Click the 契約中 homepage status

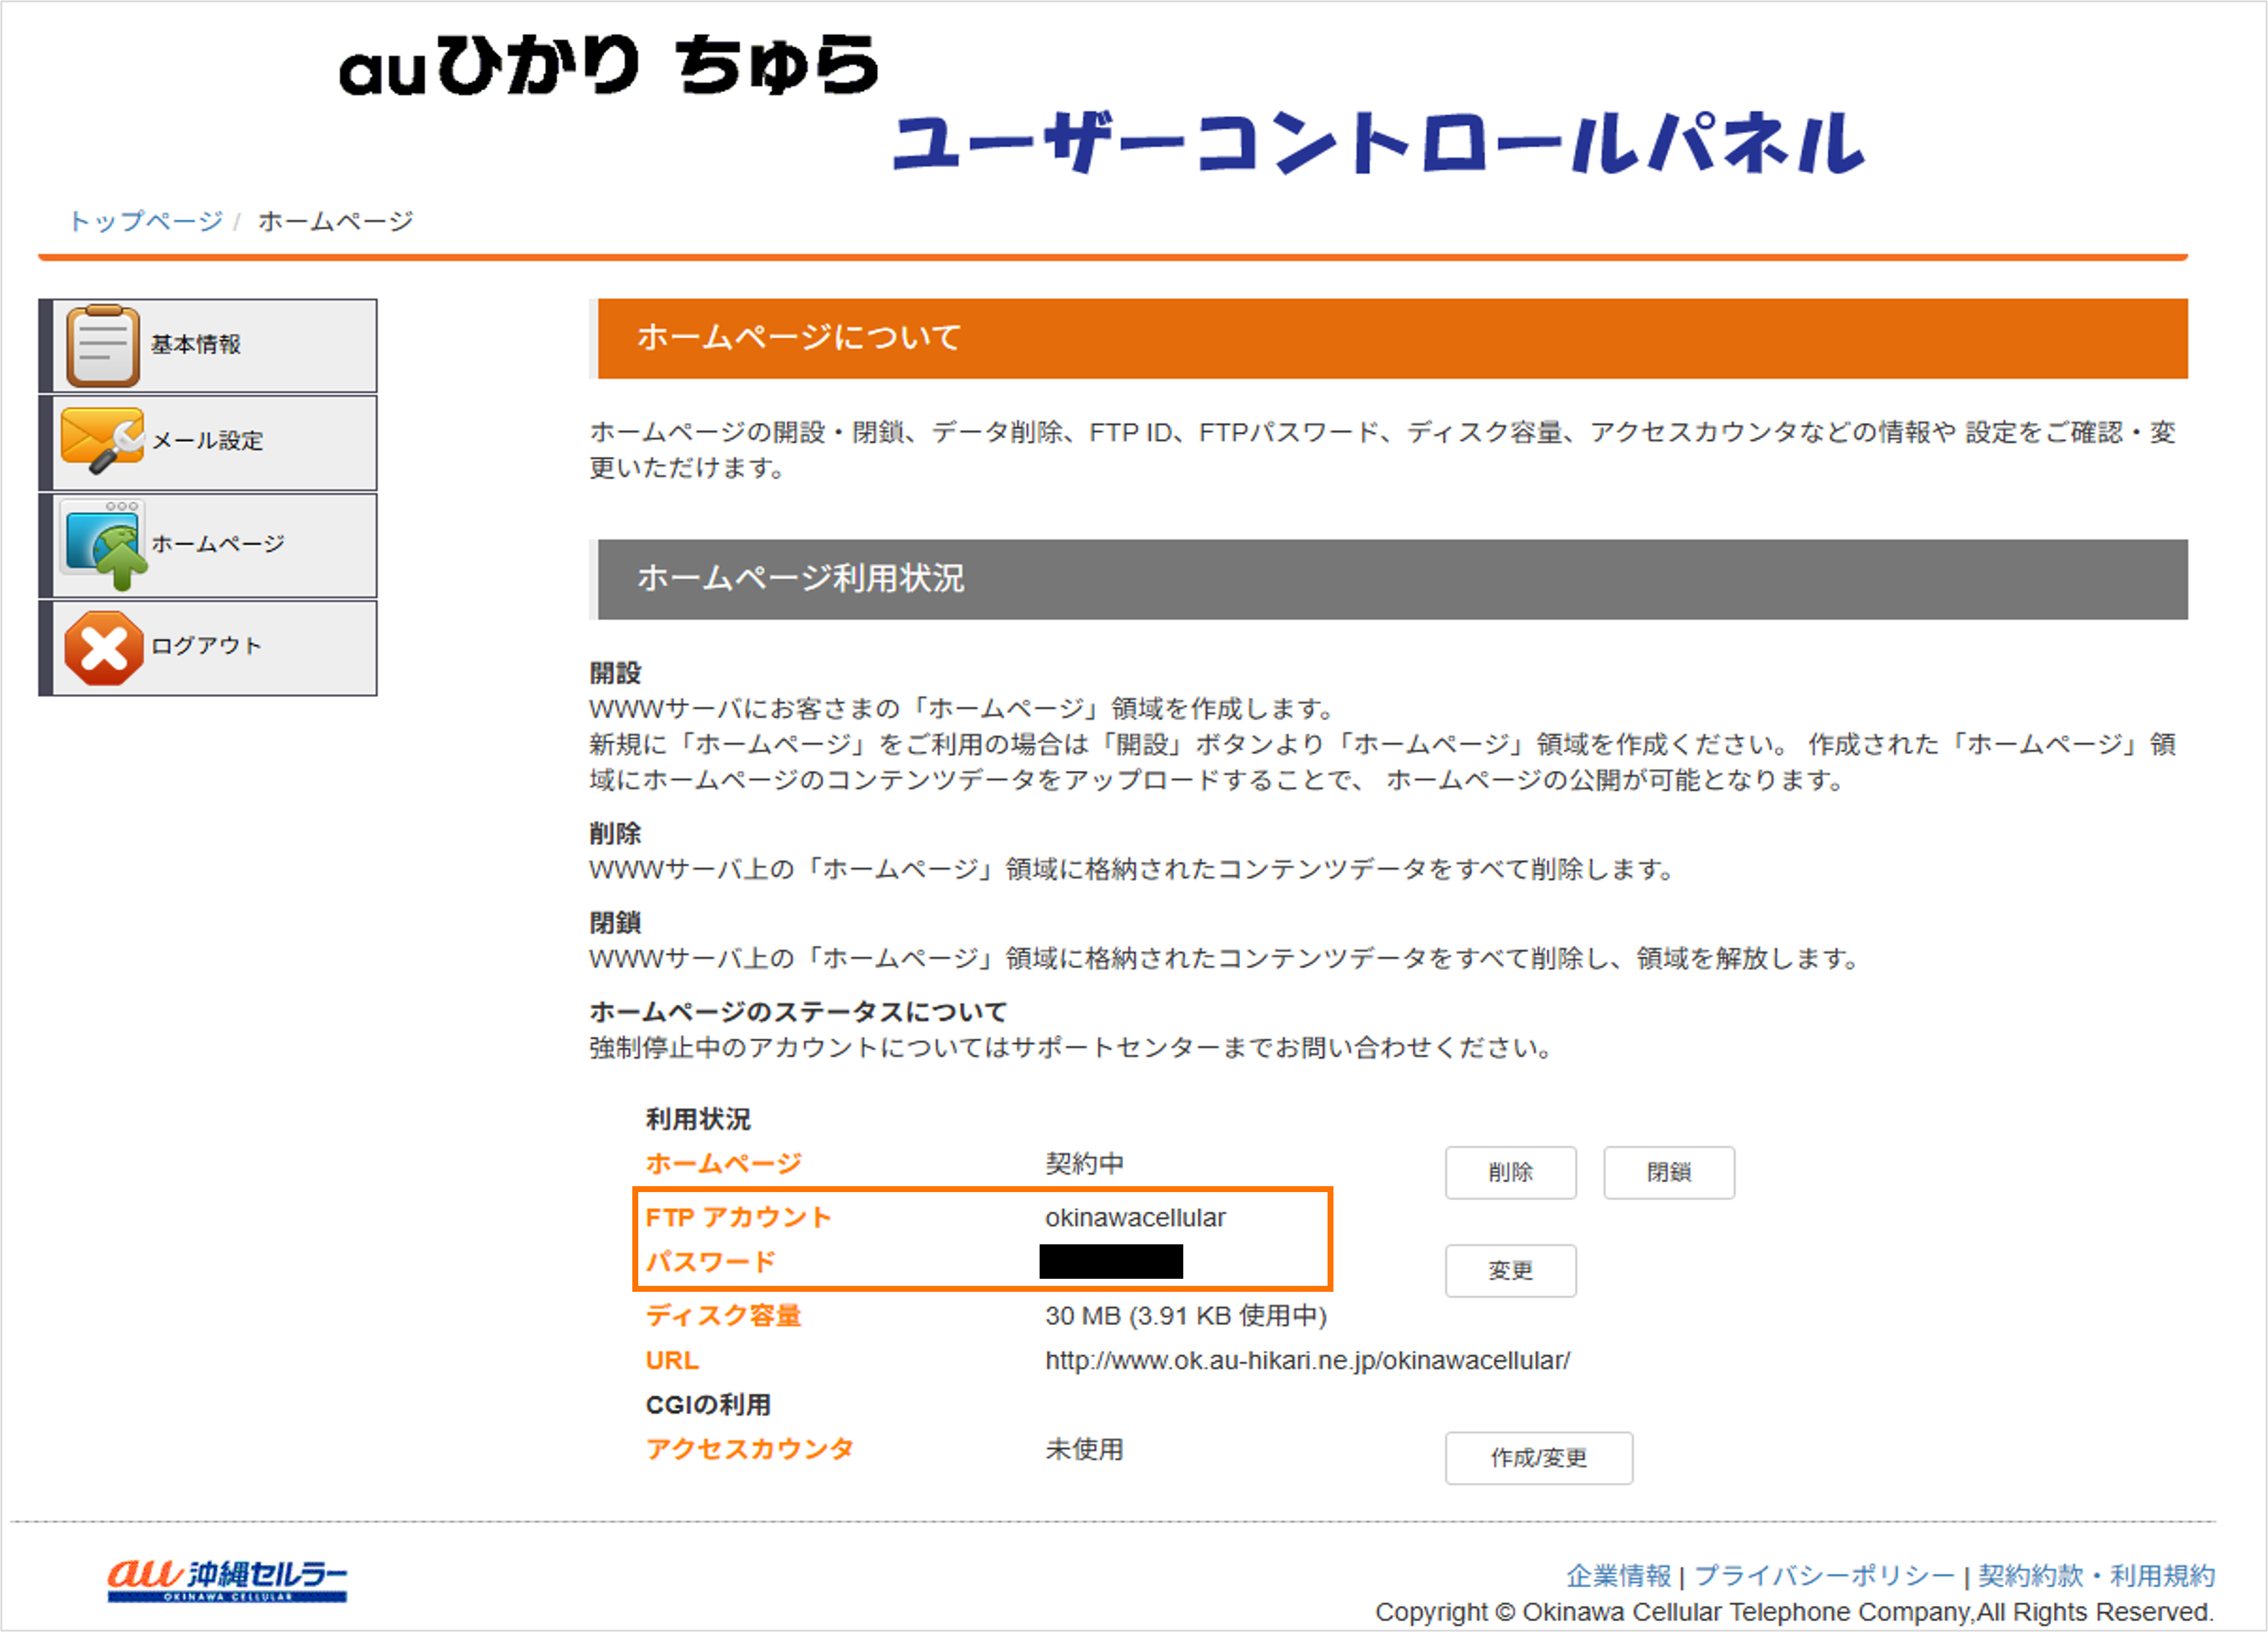pos(1085,1164)
